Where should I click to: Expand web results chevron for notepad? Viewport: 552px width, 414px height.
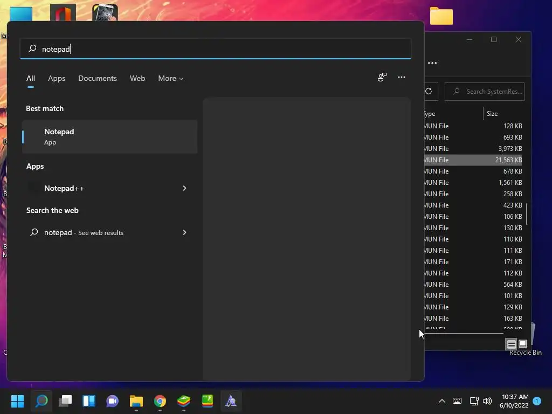(x=184, y=232)
